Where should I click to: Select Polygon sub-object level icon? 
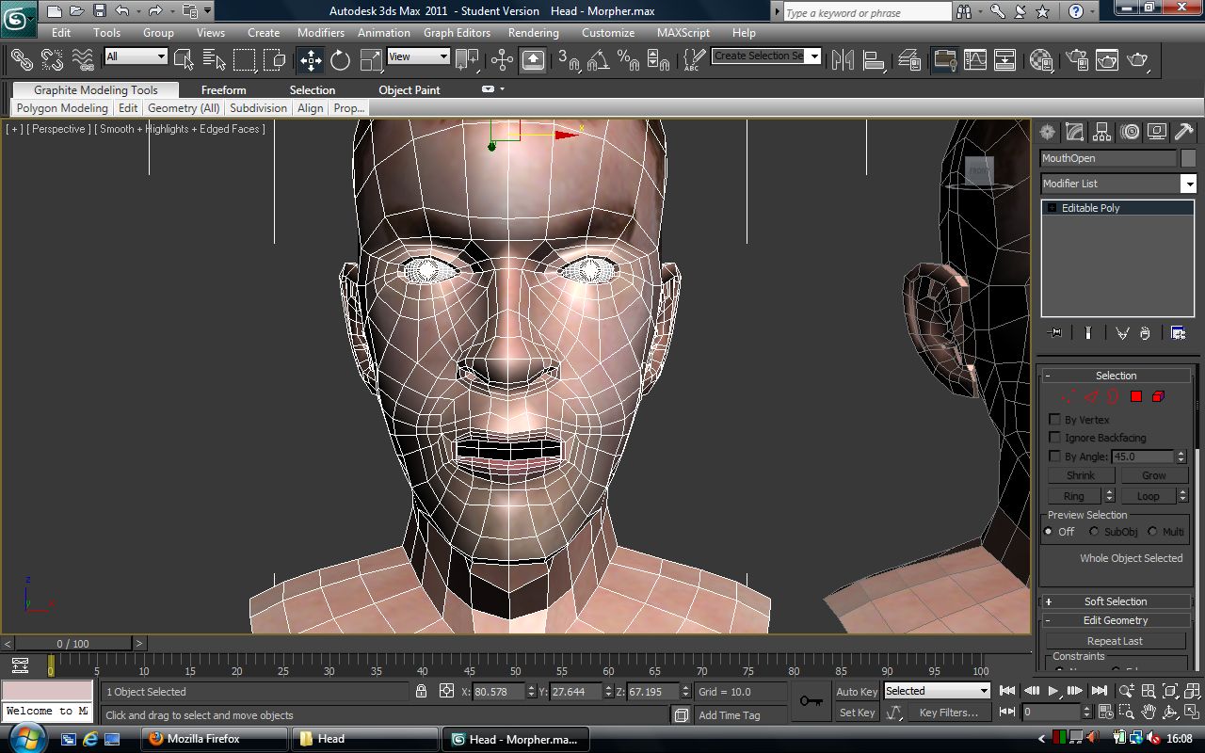[x=1135, y=396]
